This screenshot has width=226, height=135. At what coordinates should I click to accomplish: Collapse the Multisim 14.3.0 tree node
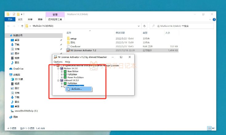point(58,68)
